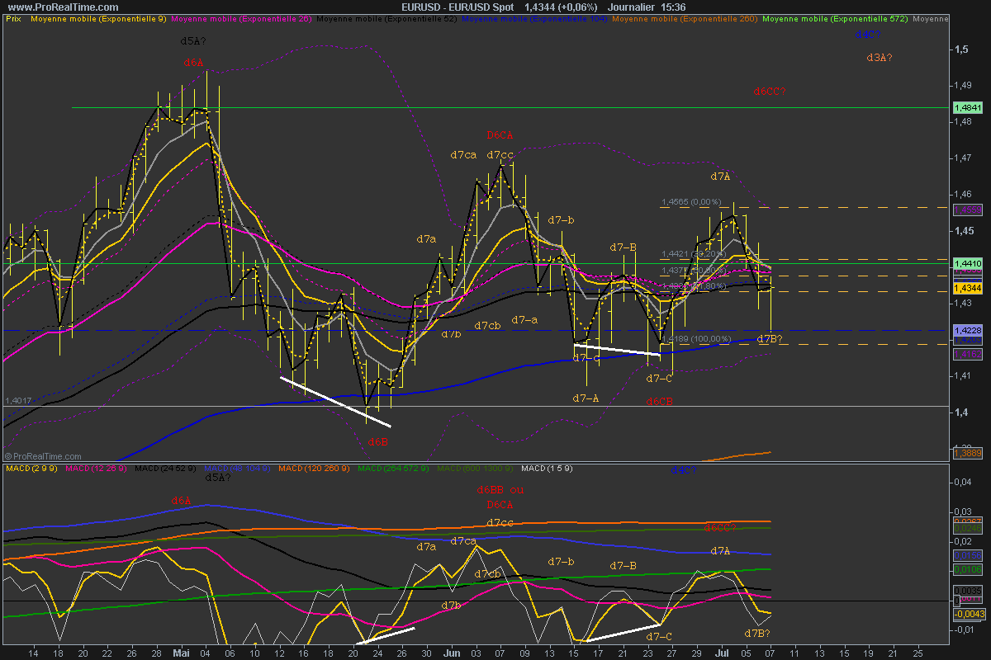Image resolution: width=991 pixels, height=660 pixels.
Task: Click the 1,4841 green price tag
Action: pos(967,107)
